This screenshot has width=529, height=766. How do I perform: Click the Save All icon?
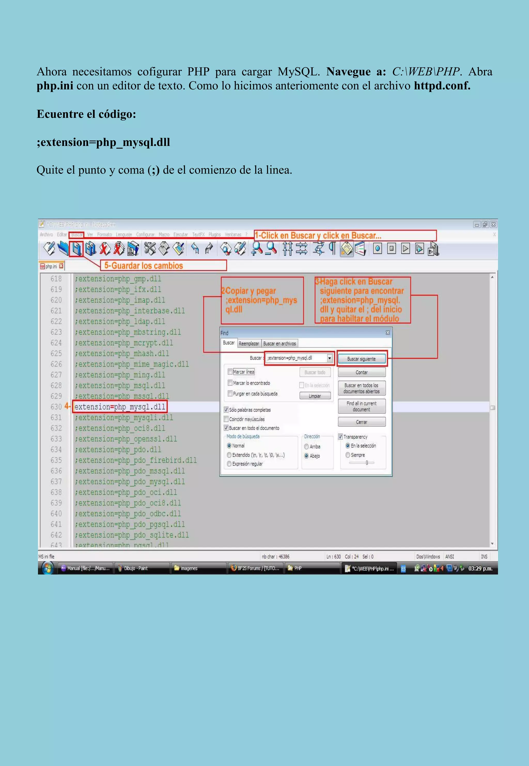click(x=90, y=248)
